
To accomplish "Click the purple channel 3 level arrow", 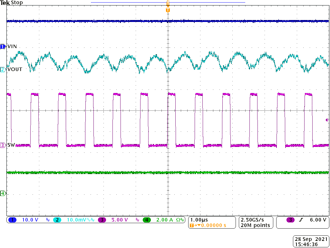I will [327, 120].
